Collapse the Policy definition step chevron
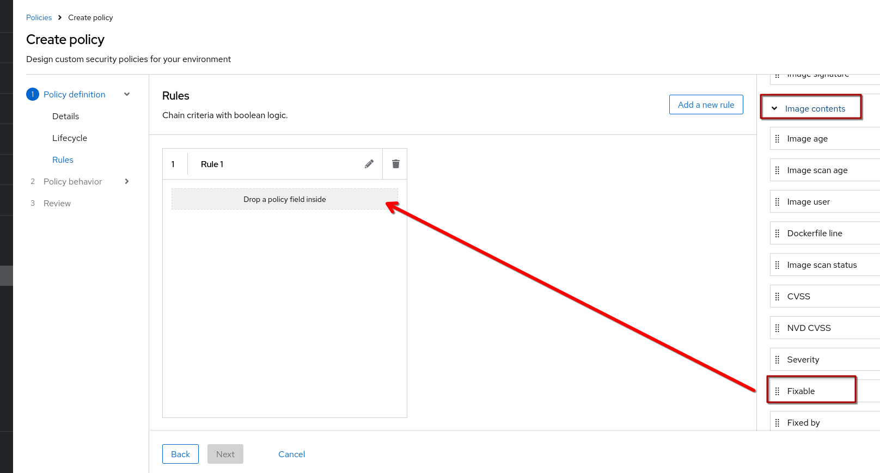The image size is (880, 473). (x=127, y=94)
